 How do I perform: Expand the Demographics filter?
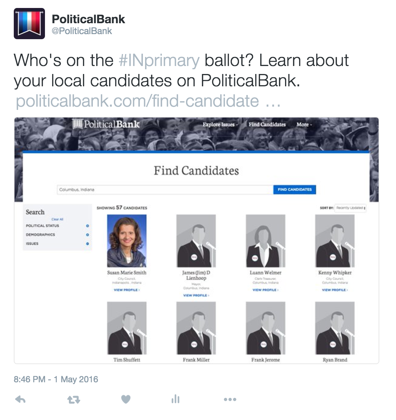point(87,235)
